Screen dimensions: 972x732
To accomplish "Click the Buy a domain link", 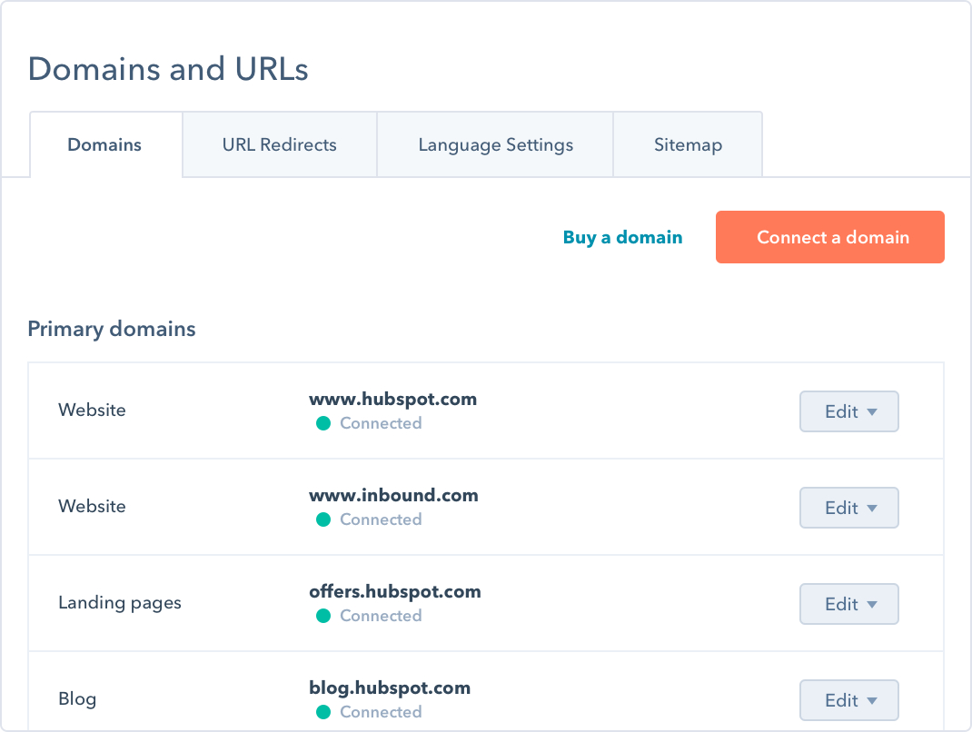I will 622,237.
